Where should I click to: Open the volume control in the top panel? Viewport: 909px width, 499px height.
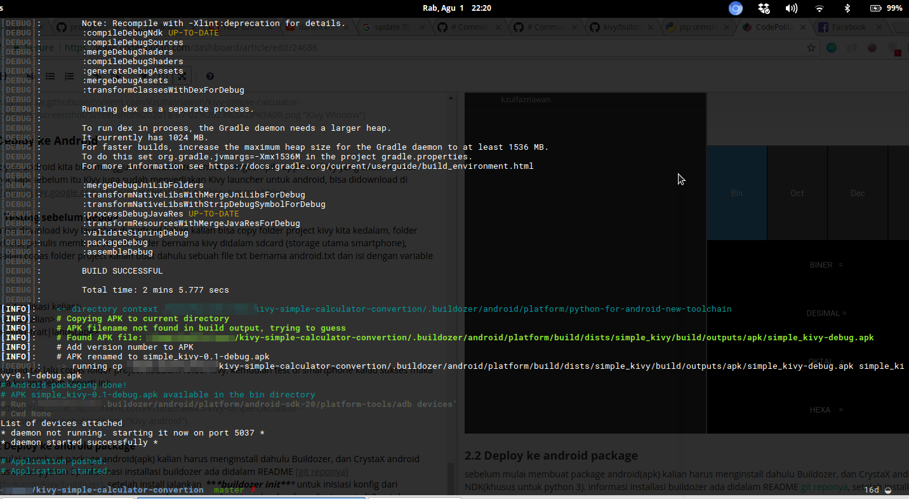click(x=792, y=8)
